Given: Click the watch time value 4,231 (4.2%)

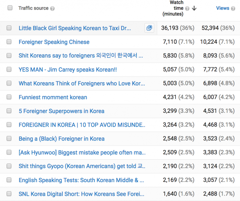Looking at the screenshot, I should 179,97.
